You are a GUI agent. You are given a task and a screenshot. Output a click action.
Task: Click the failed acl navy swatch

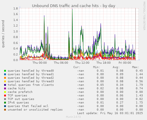(x=5, y=106)
